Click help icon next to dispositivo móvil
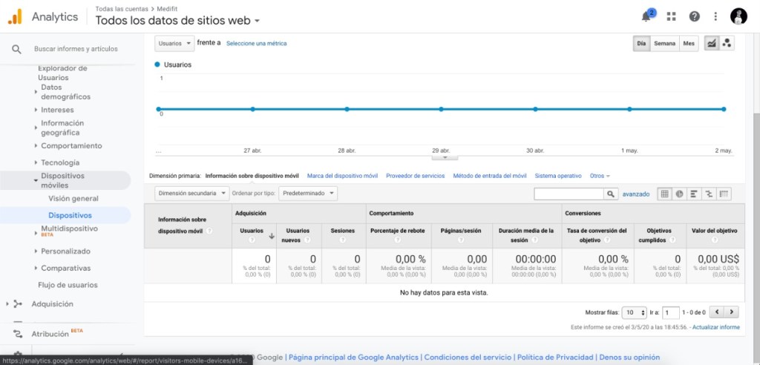The image size is (760, 365). pos(209,231)
